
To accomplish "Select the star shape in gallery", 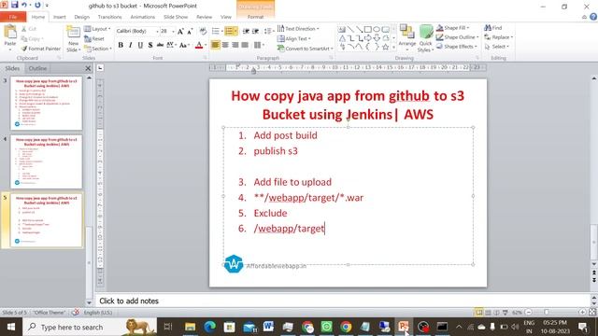I will tap(386, 47).
